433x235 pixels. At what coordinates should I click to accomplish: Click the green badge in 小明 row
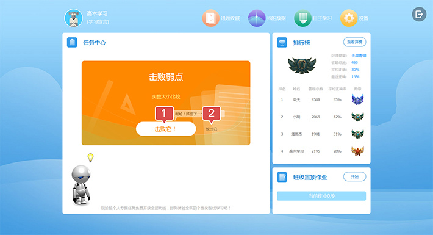pyautogui.click(x=357, y=117)
